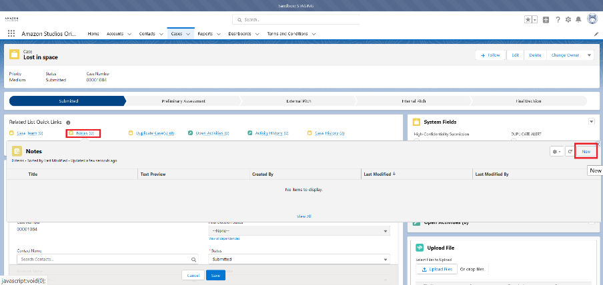
Task: Click View All in Notes panel
Action: pos(304,216)
